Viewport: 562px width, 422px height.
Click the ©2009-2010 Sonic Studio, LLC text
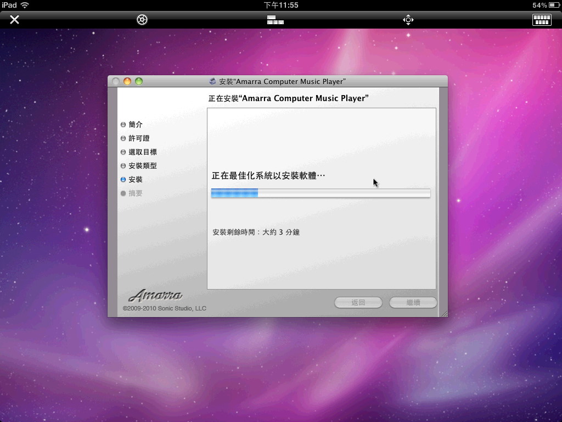pyautogui.click(x=165, y=308)
